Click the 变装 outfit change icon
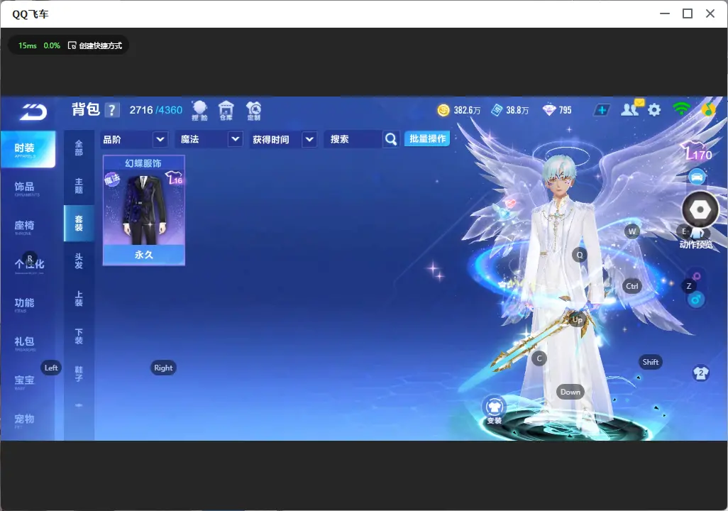The height and width of the screenshot is (511, 728). point(494,410)
